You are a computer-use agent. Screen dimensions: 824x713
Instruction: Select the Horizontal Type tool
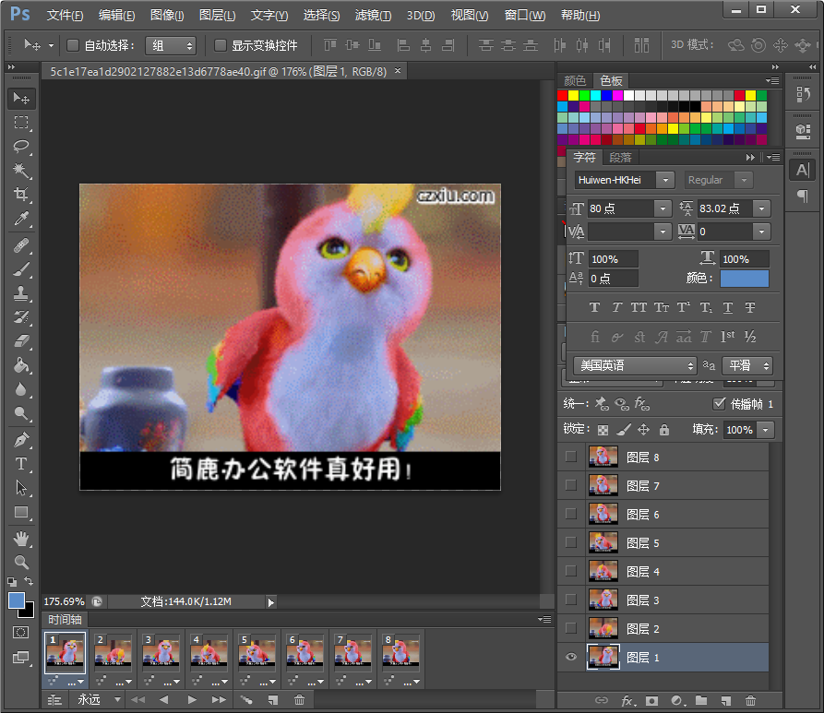20,463
